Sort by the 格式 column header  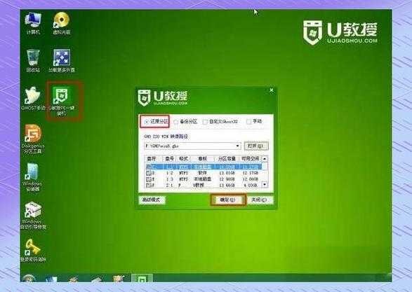(x=183, y=158)
